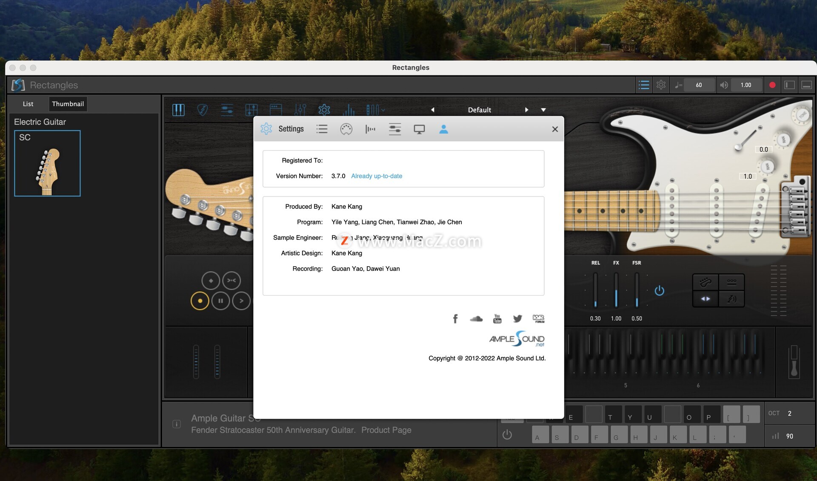Click the velocity value 90
Screen dimensions: 817x481
(x=790, y=436)
